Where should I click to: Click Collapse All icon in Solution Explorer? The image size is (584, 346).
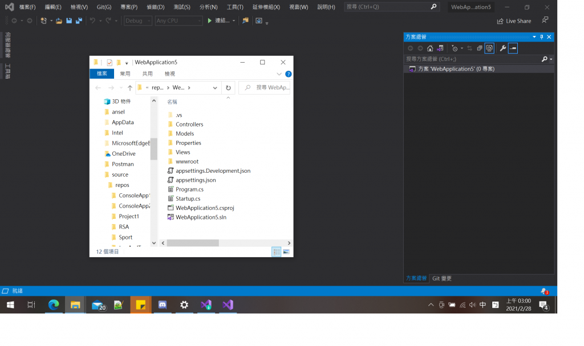click(x=480, y=48)
